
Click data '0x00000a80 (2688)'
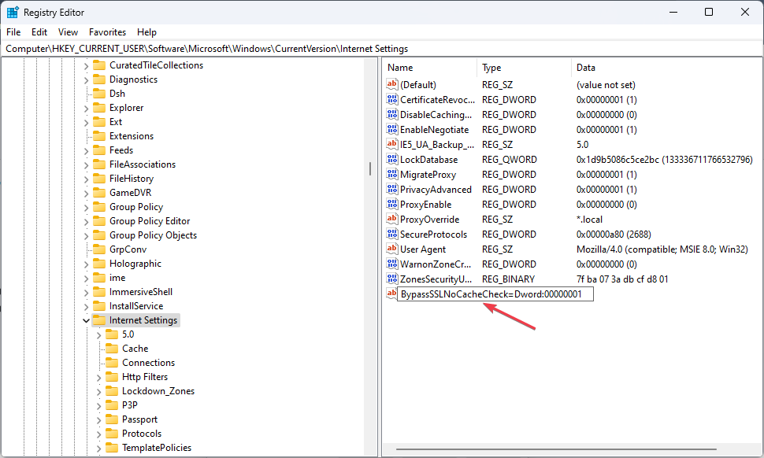[x=614, y=234]
